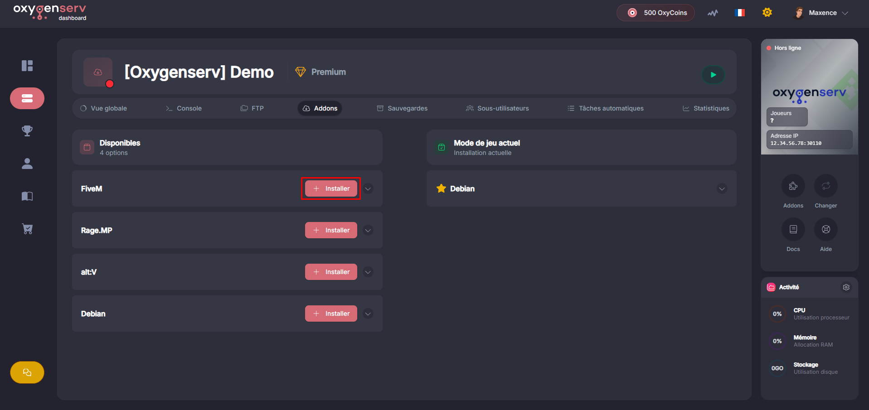The image size is (869, 410).
Task: Click the 500 OxyCoins balance pill
Action: [x=655, y=13]
